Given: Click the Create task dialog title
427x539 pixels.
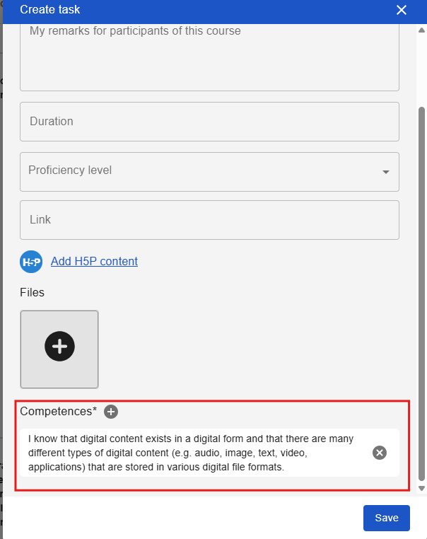Looking at the screenshot, I should coord(49,10).
